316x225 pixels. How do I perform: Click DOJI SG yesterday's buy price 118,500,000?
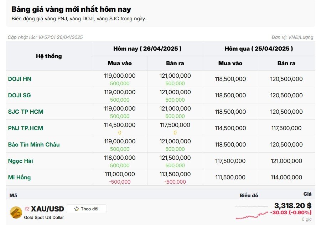tap(230, 95)
